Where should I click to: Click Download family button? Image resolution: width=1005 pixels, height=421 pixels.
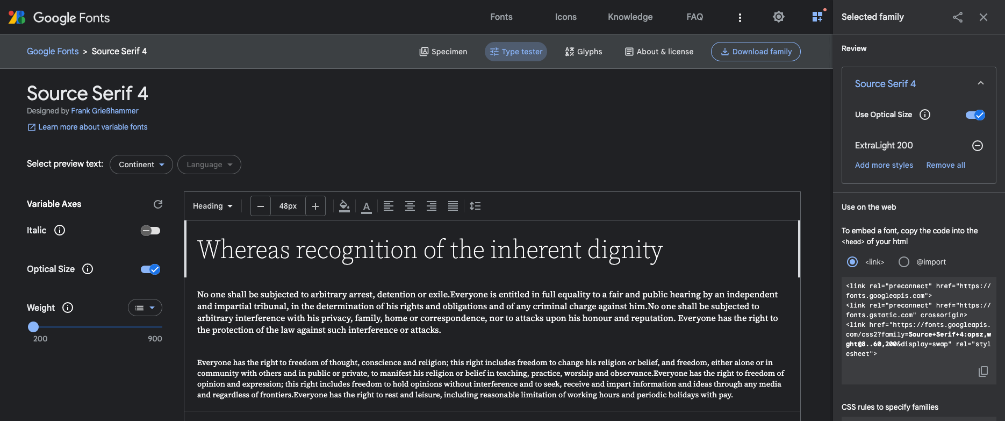(756, 52)
